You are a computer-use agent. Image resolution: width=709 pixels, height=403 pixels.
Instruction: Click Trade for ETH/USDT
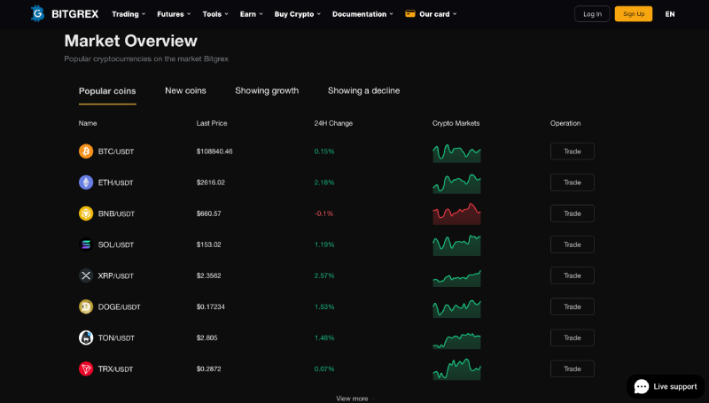coord(572,182)
